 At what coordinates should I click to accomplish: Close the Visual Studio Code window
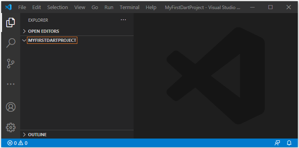click(x=289, y=7)
